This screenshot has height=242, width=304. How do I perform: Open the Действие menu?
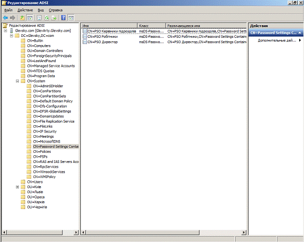point(25,10)
